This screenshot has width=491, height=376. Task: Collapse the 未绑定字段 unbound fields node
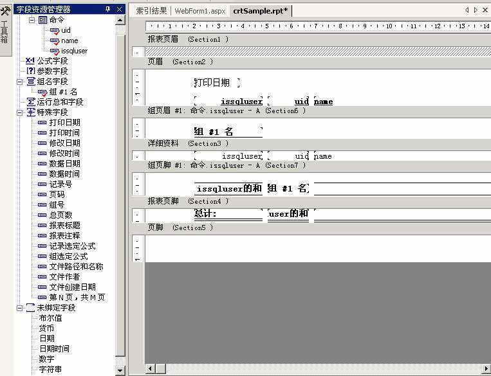(x=20, y=308)
